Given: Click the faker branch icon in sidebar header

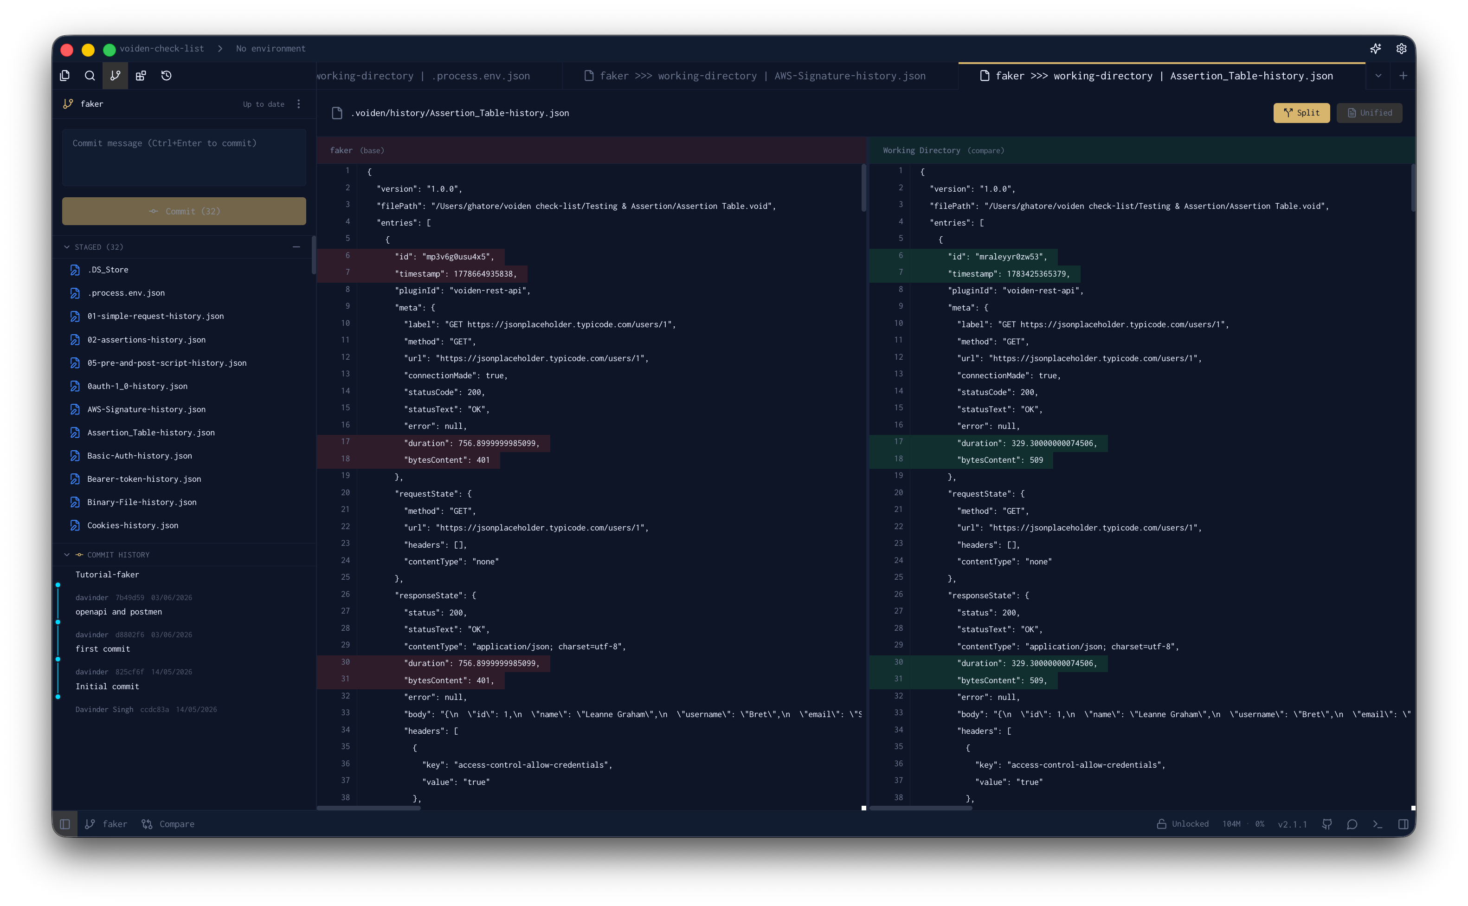Looking at the screenshot, I should click(x=68, y=104).
